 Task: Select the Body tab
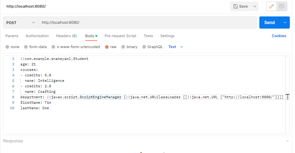[91, 36]
